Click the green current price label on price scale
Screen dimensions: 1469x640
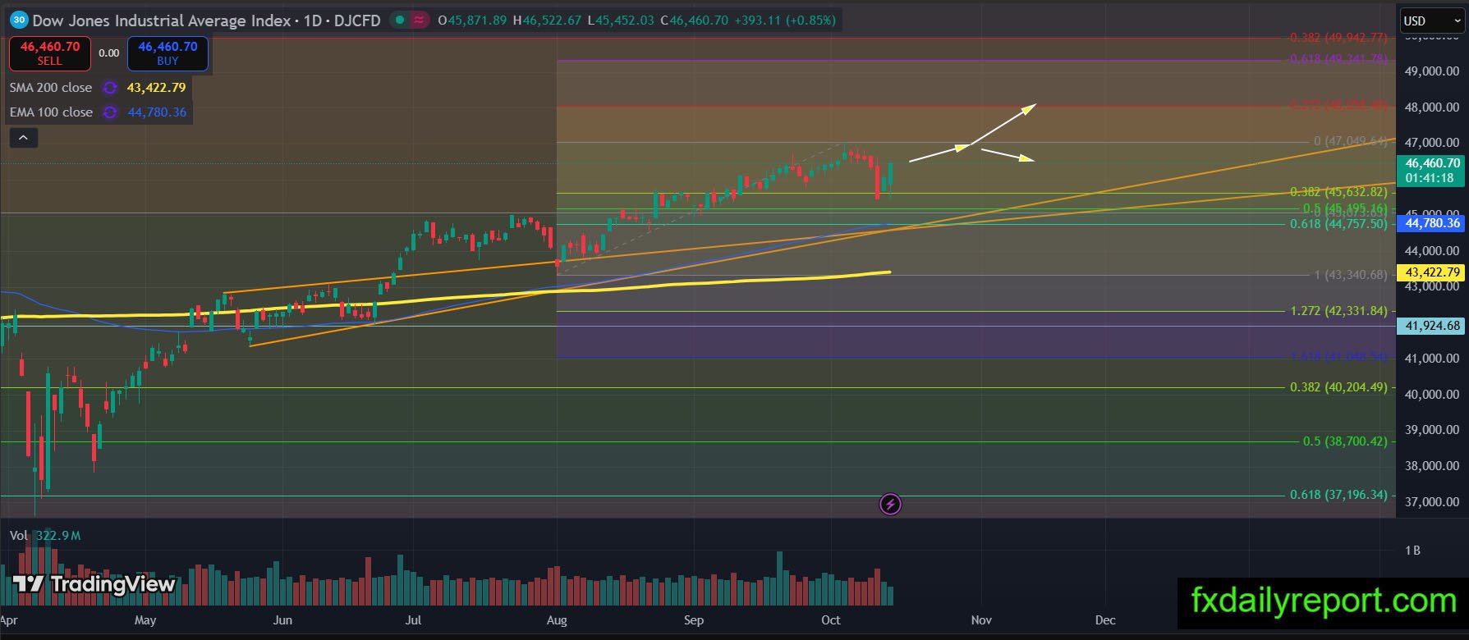point(1432,171)
